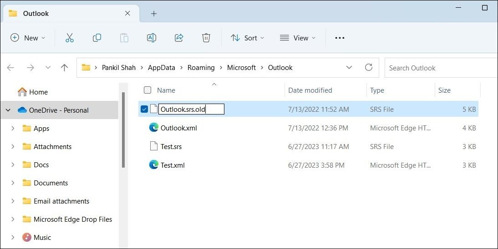
Task: Go up one folder level arrow
Action: tap(65, 68)
